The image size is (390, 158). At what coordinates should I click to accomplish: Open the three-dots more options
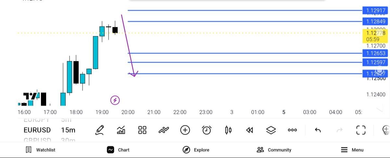(292, 130)
